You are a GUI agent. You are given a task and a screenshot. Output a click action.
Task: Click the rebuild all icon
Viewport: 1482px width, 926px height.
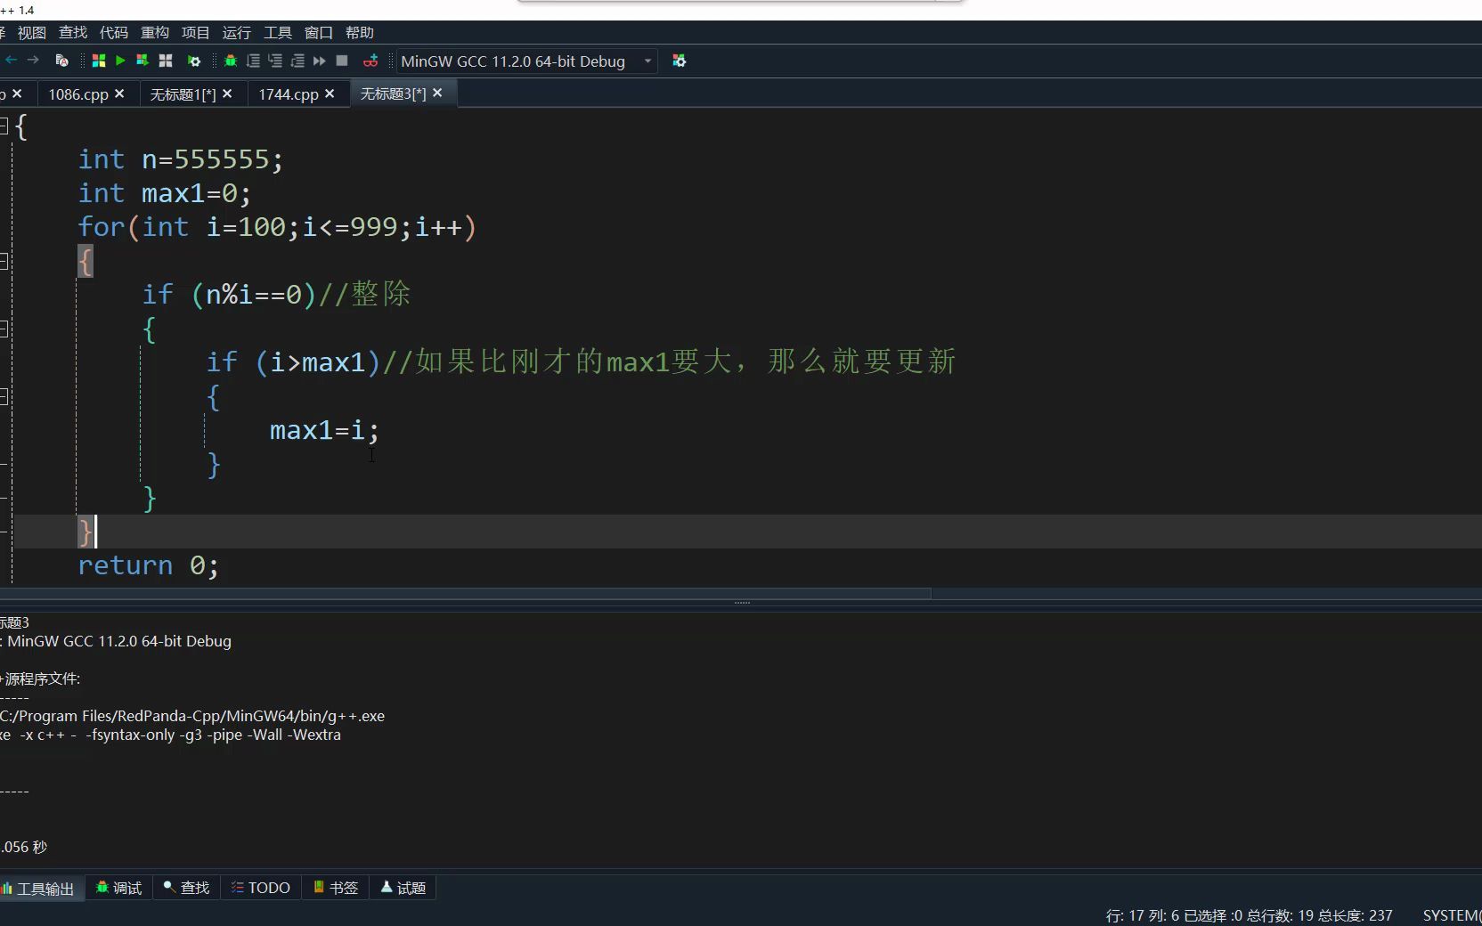[166, 61]
